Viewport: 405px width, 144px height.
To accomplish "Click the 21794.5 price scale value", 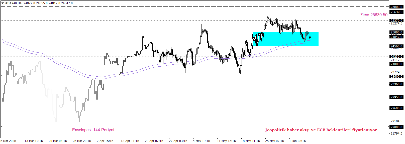I will click(396, 134).
